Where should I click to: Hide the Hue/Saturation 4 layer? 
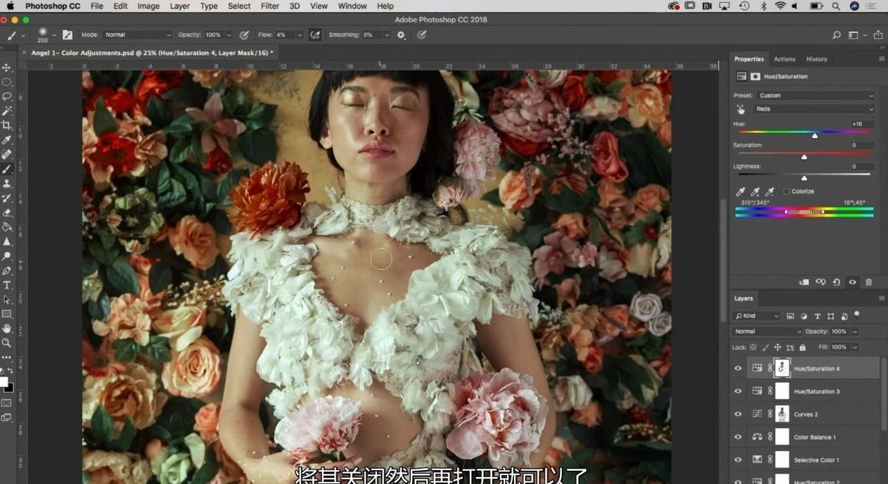pyautogui.click(x=738, y=369)
